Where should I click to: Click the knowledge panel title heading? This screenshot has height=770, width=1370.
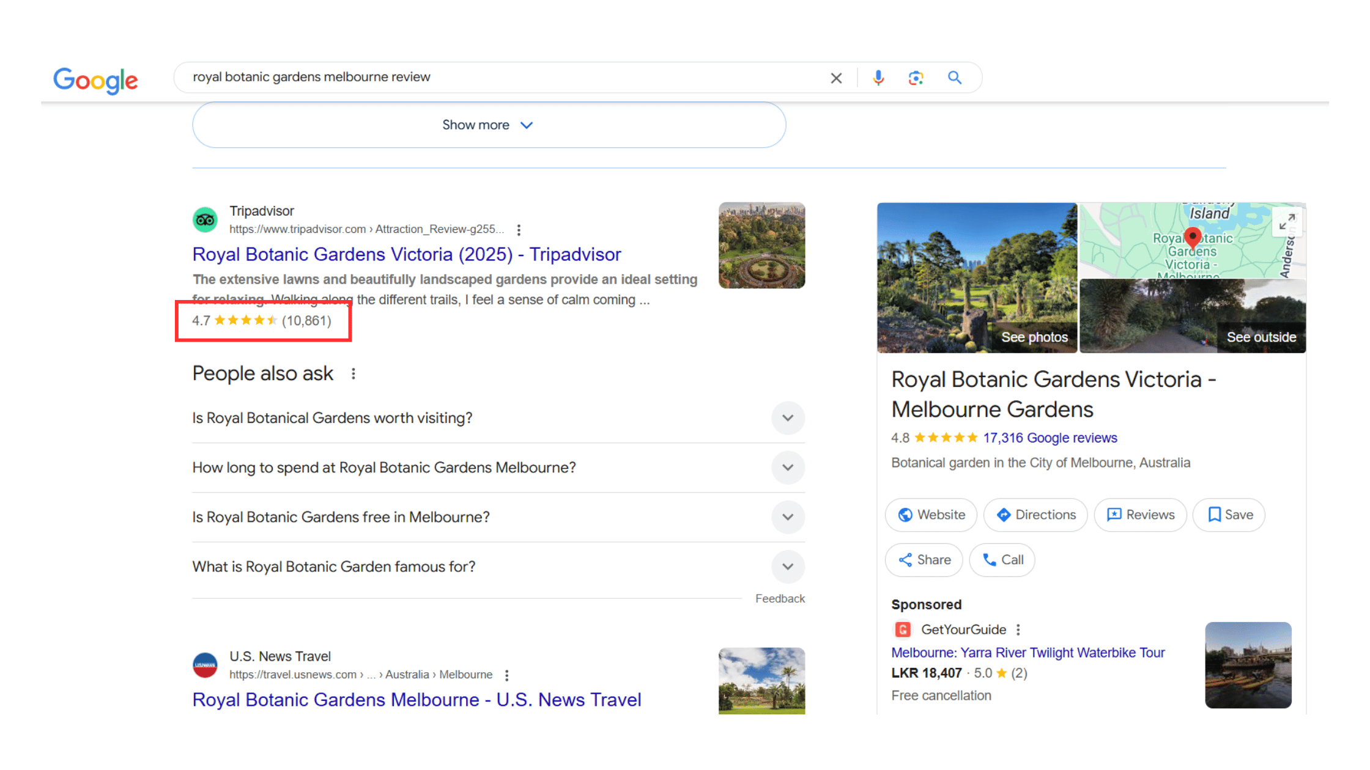coord(1053,394)
